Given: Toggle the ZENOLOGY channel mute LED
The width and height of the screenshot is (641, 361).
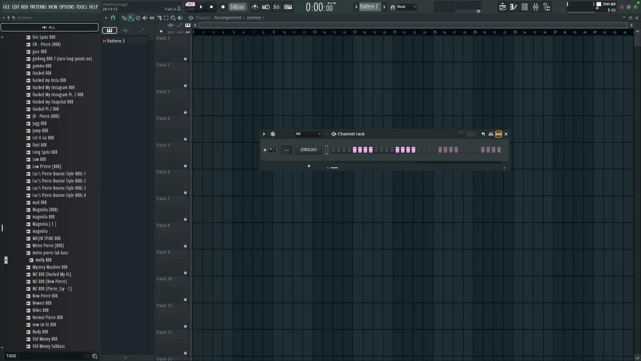Looking at the screenshot, I should tap(265, 150).
